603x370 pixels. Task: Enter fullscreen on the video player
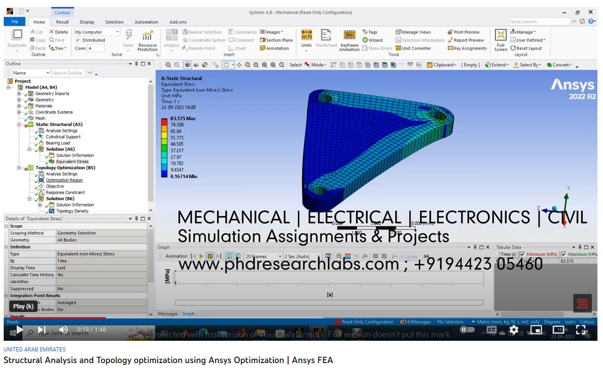coord(581,330)
